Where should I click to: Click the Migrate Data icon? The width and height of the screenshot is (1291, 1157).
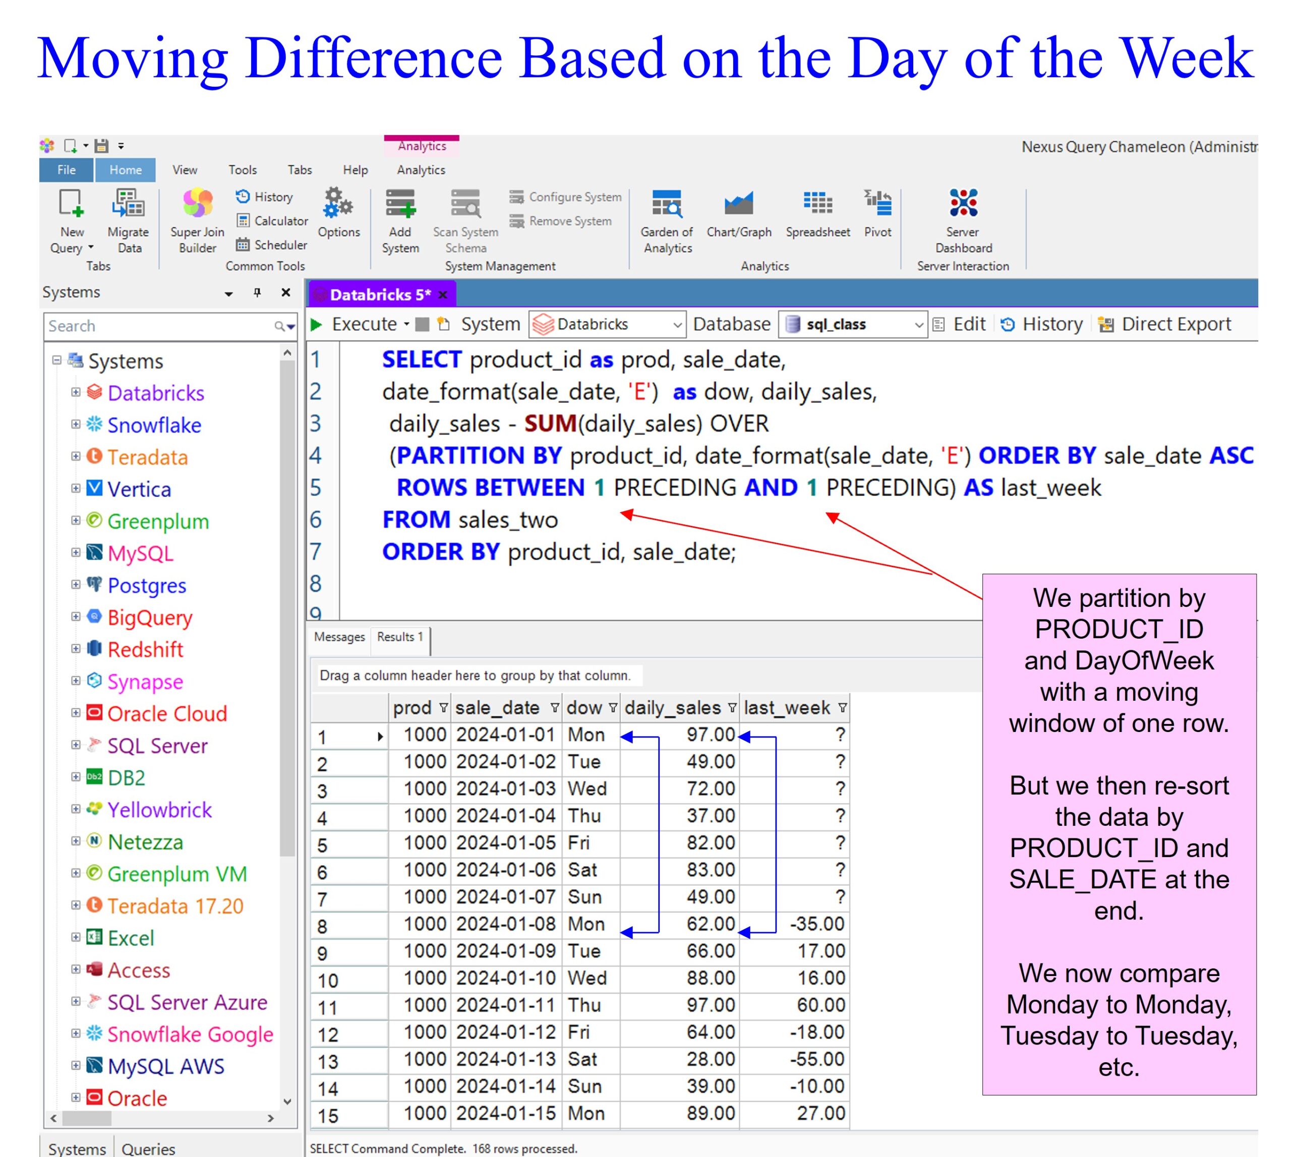coord(128,205)
